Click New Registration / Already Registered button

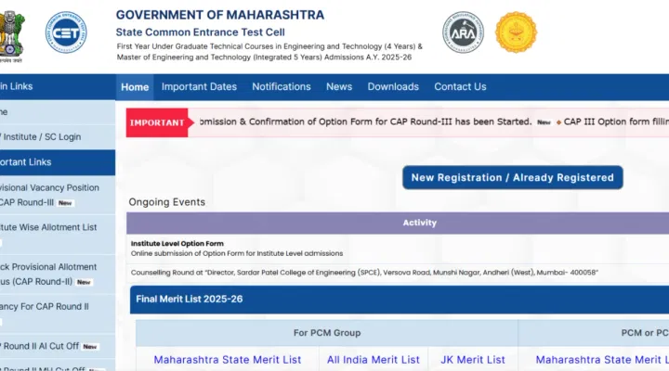[512, 177]
